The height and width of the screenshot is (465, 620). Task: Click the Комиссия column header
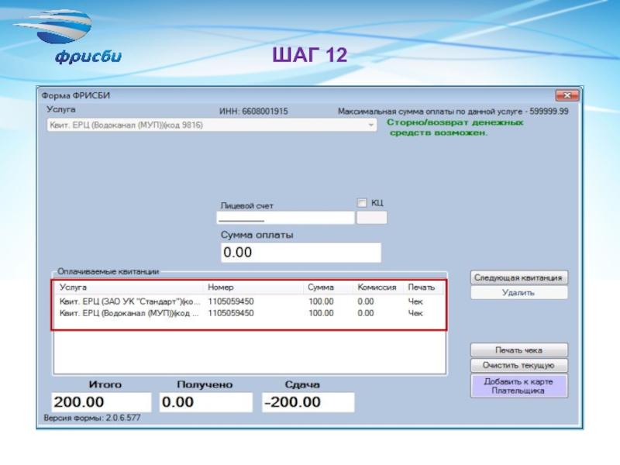tap(377, 288)
